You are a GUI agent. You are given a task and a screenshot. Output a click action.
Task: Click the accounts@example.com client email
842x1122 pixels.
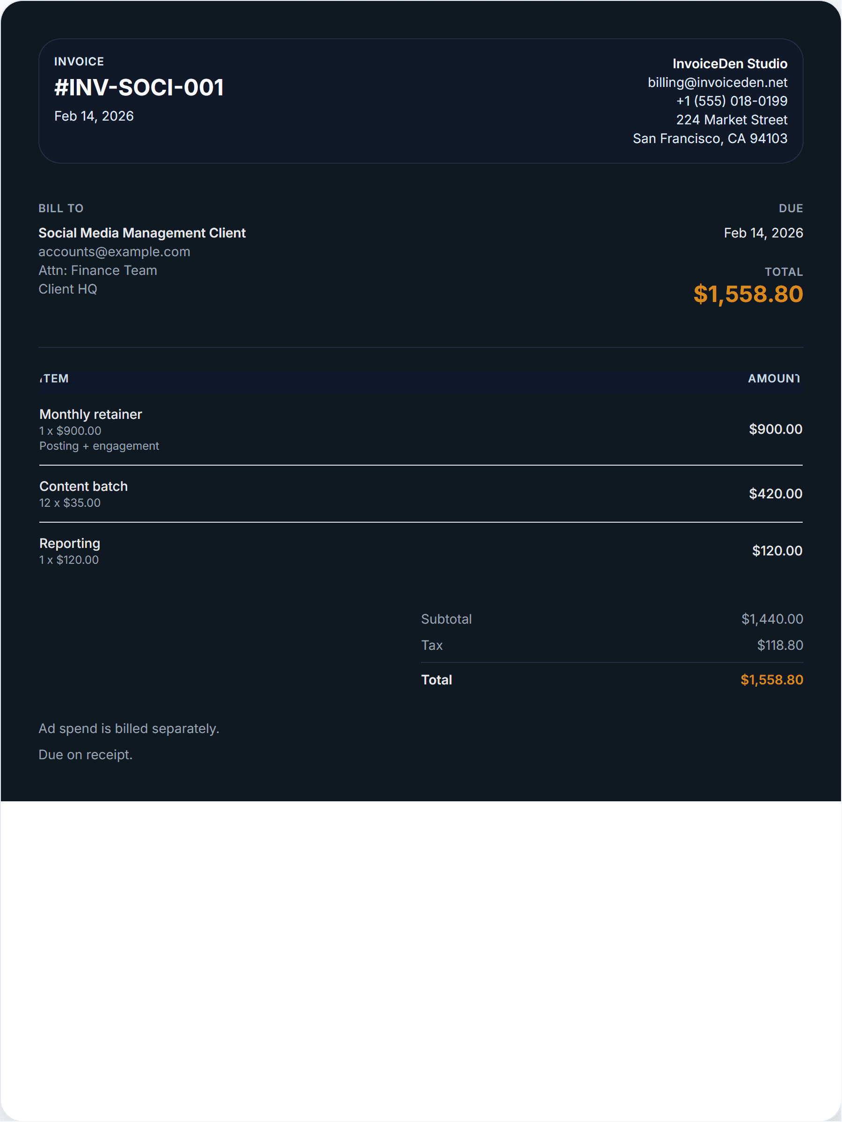114,252
